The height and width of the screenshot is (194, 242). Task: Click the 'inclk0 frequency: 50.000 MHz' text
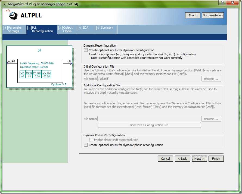coord(37,63)
